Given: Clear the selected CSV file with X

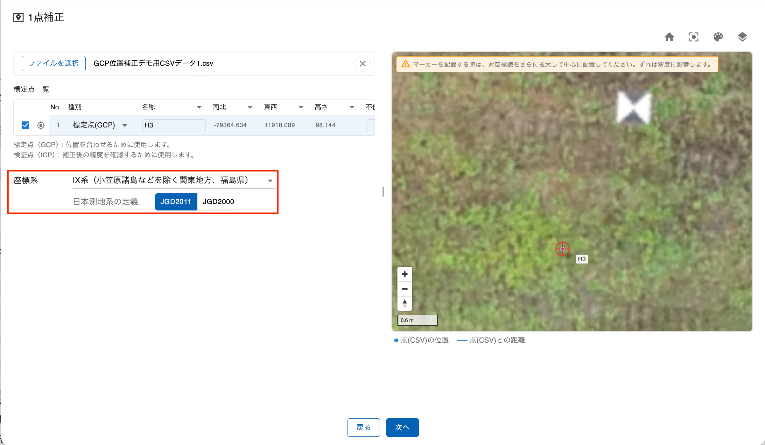Looking at the screenshot, I should click(x=362, y=64).
